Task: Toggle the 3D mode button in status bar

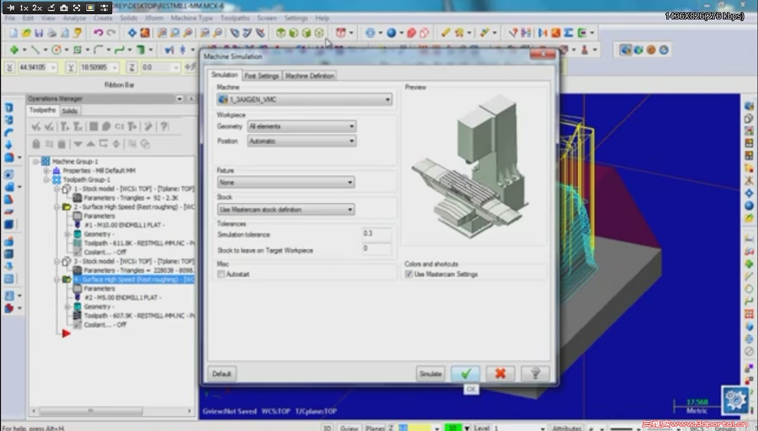Action: [x=327, y=427]
